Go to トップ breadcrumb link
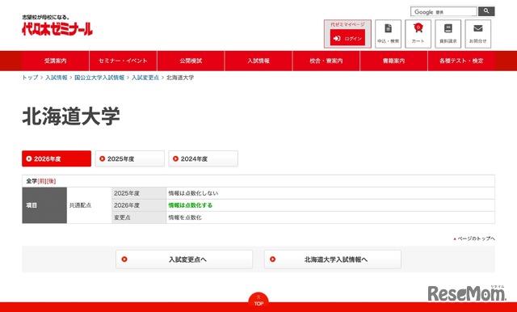Image resolution: width=517 pixels, height=312 pixels. click(30, 78)
